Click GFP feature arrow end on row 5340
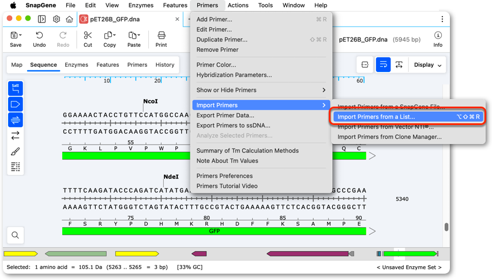Viewport: 492px width, 280px height. pos(372,231)
